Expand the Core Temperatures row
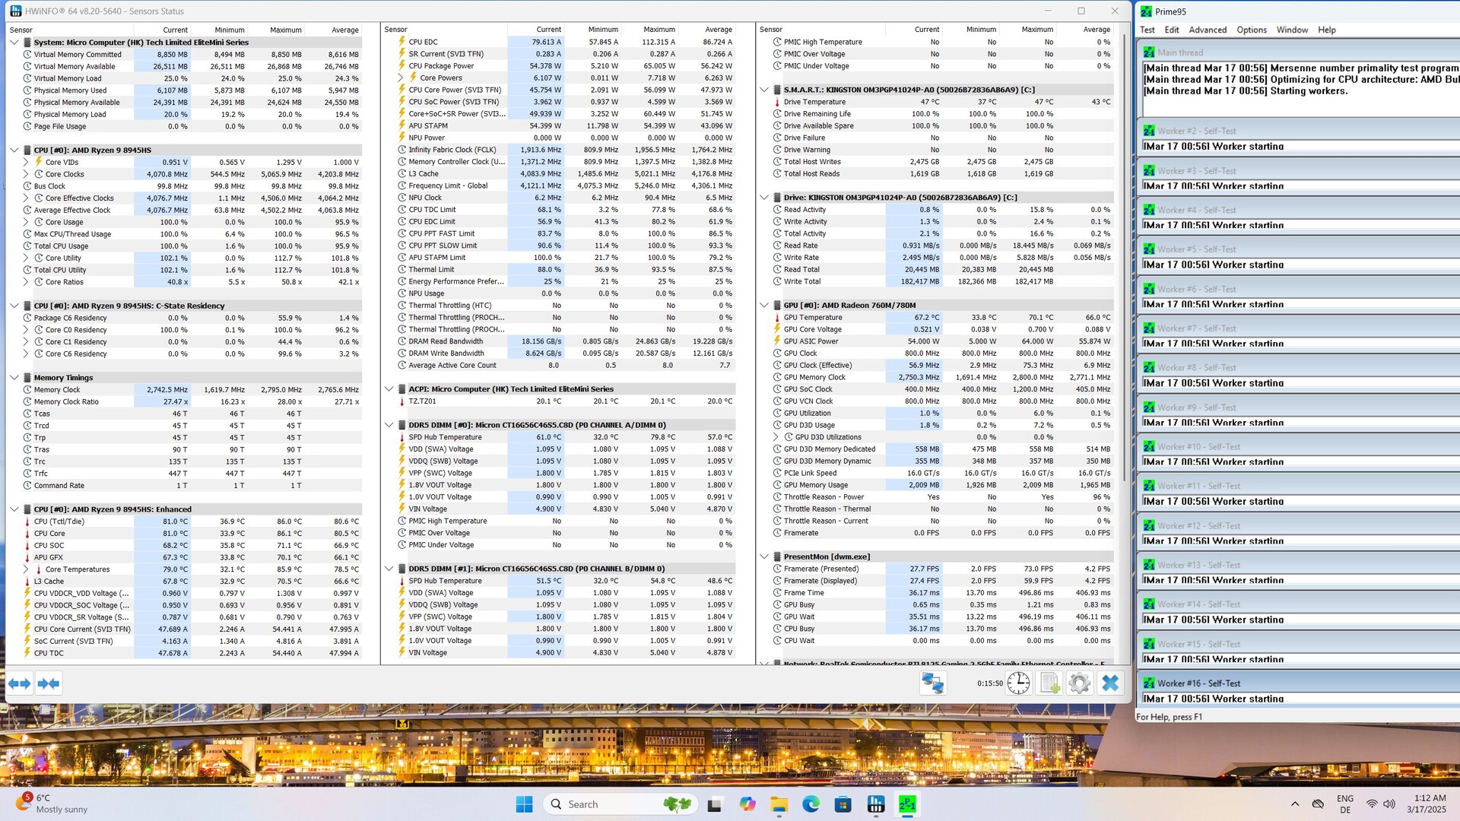This screenshot has height=821, width=1460. (25, 569)
